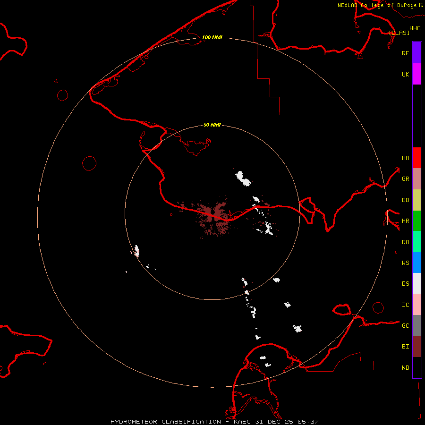425x425 pixels.
Task: Click the HA red legend swatch
Action: tap(417, 158)
